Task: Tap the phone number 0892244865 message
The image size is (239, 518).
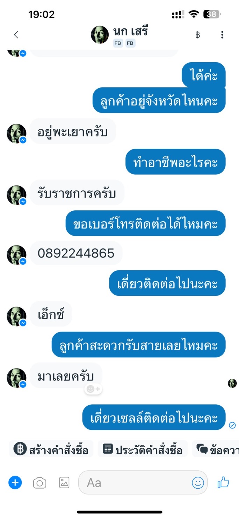Action: (76, 253)
